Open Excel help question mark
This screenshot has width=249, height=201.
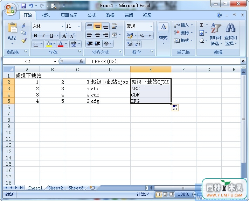219,15
